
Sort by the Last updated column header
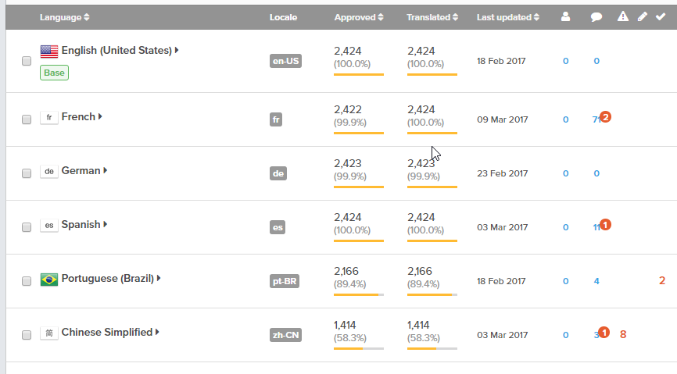point(508,17)
